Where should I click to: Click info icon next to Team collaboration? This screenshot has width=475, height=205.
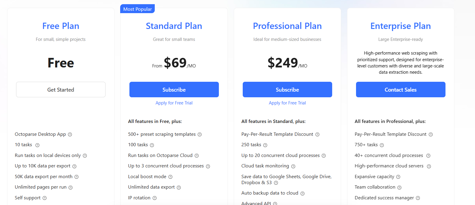pos(399,187)
